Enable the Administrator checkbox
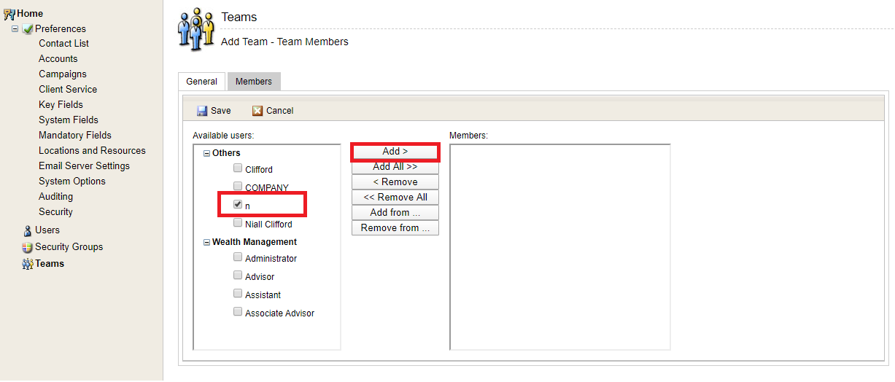This screenshot has height=382, width=895. (238, 257)
